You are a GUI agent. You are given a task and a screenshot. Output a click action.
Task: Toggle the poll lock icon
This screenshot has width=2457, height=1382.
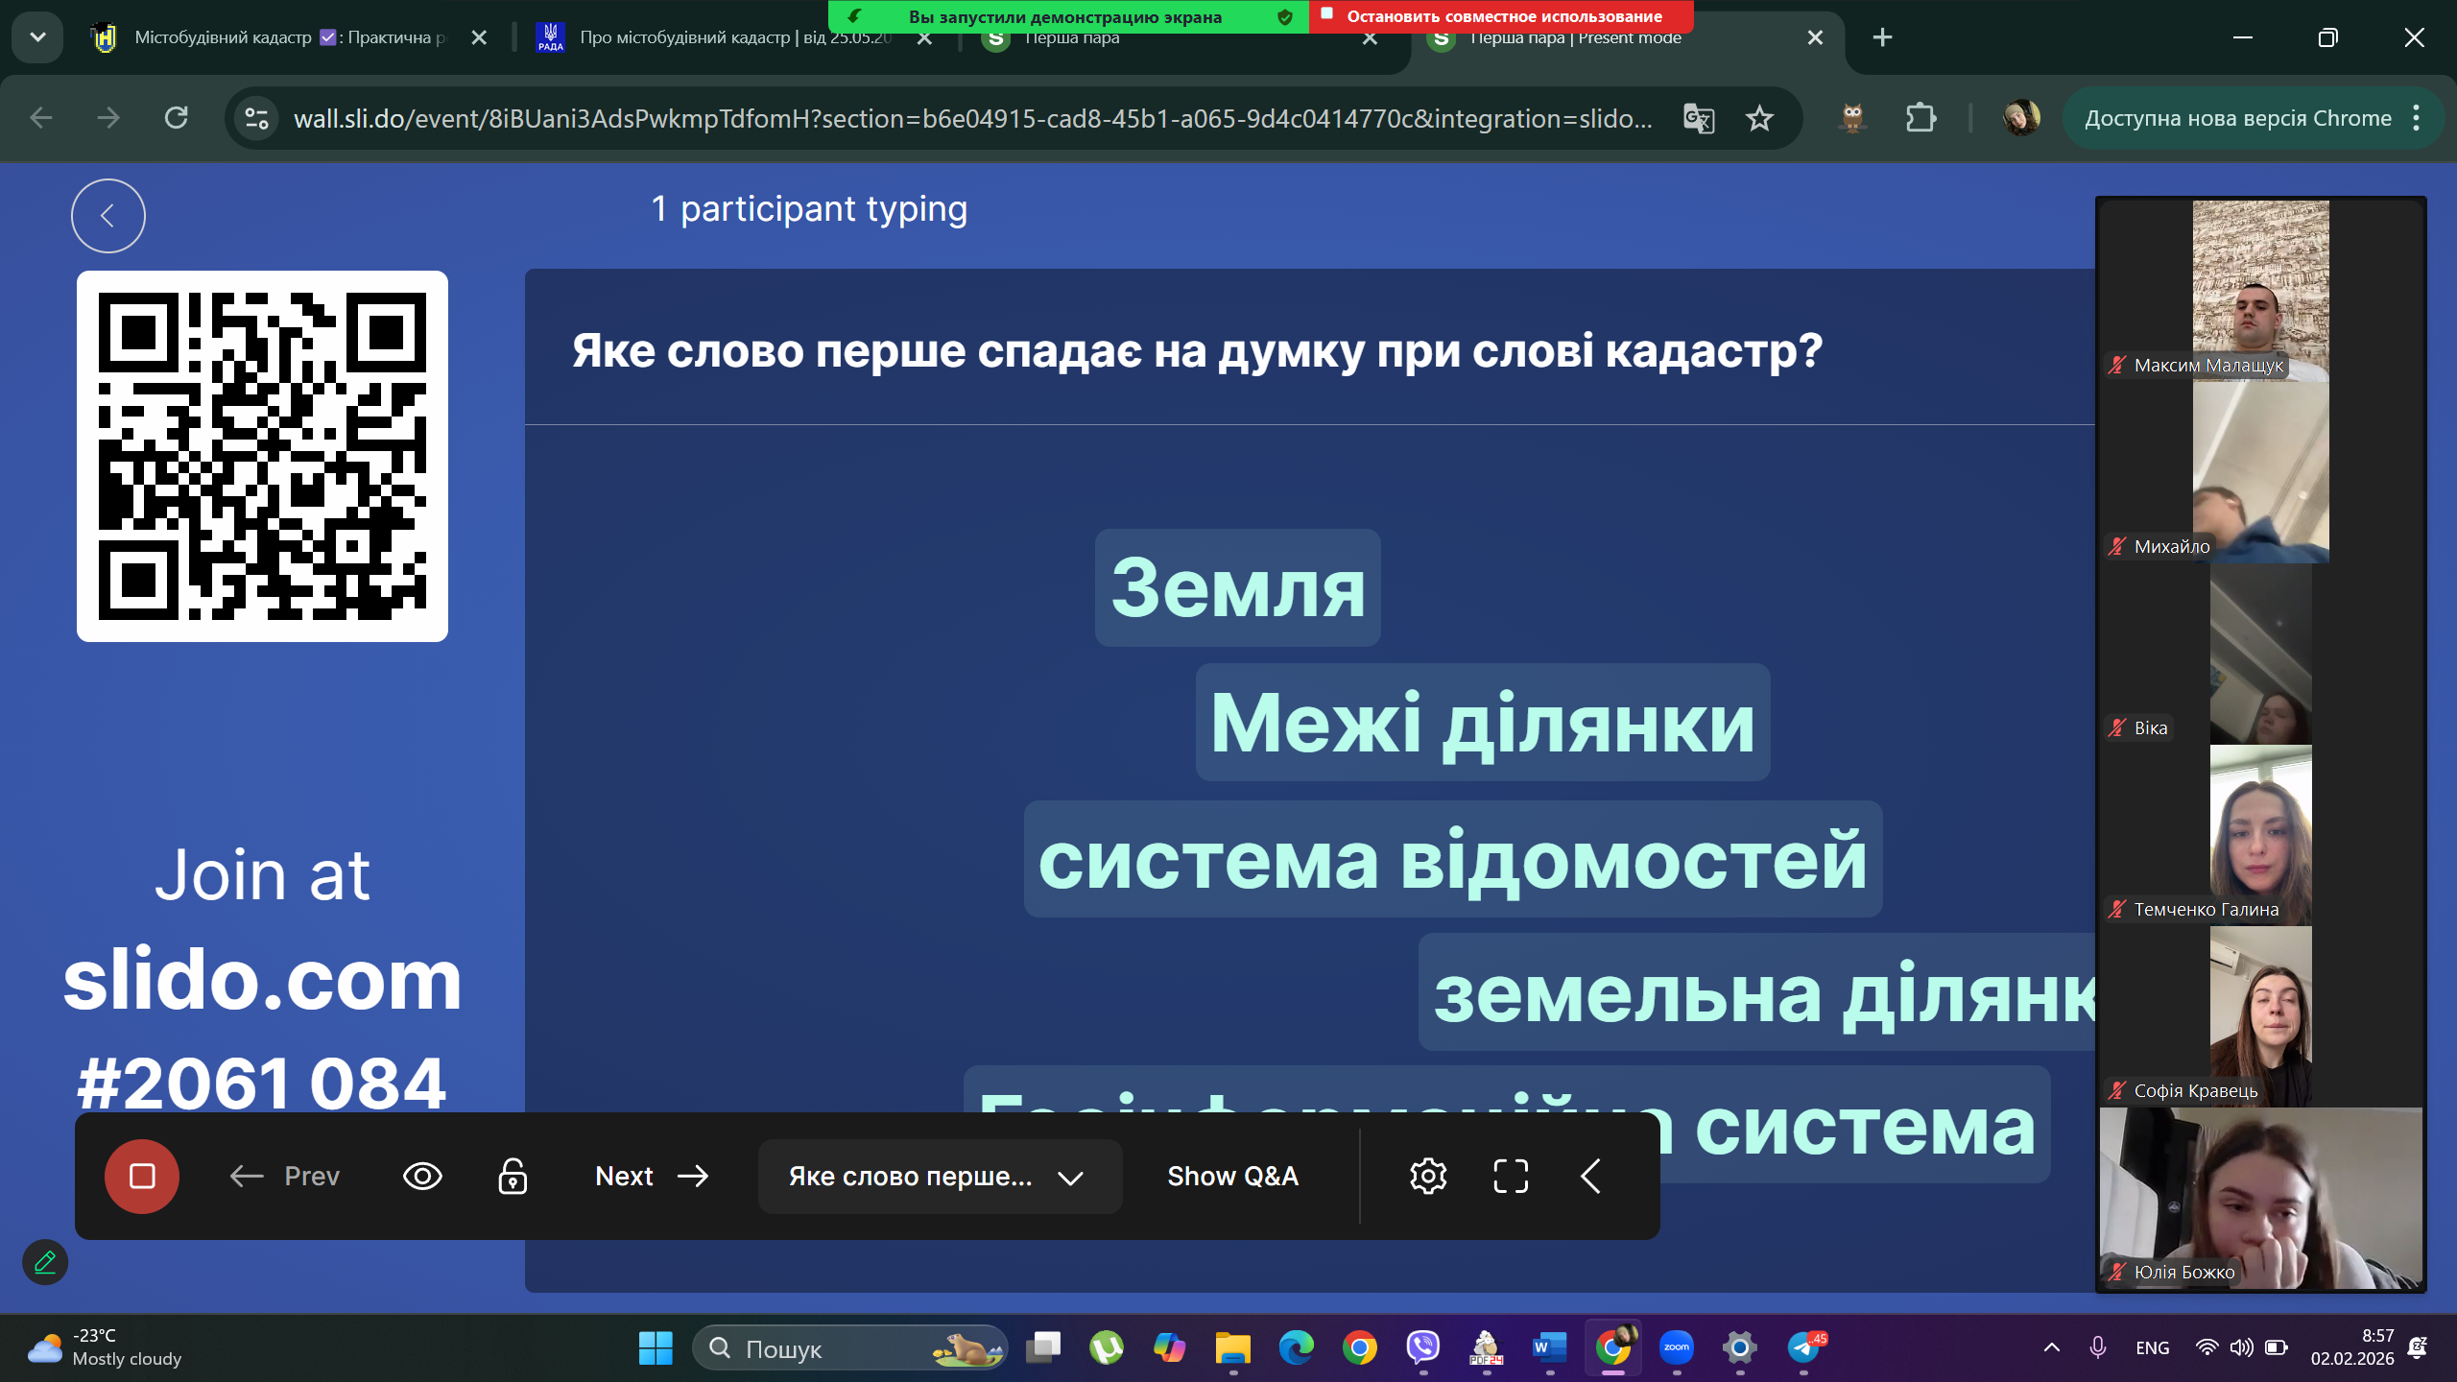coord(513,1176)
